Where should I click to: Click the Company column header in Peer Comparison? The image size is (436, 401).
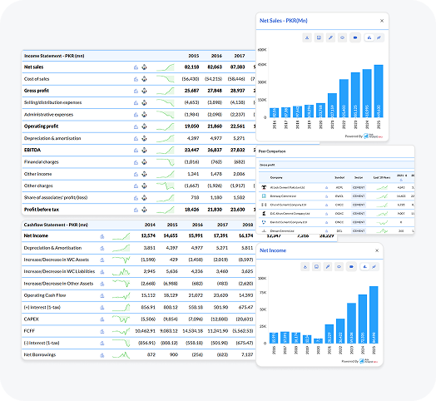coord(276,177)
